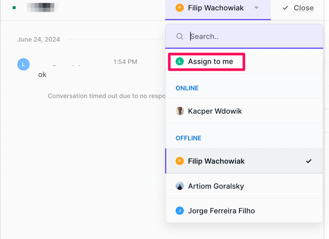Assign conversation to Kacper Wdowik

(x=244, y=111)
